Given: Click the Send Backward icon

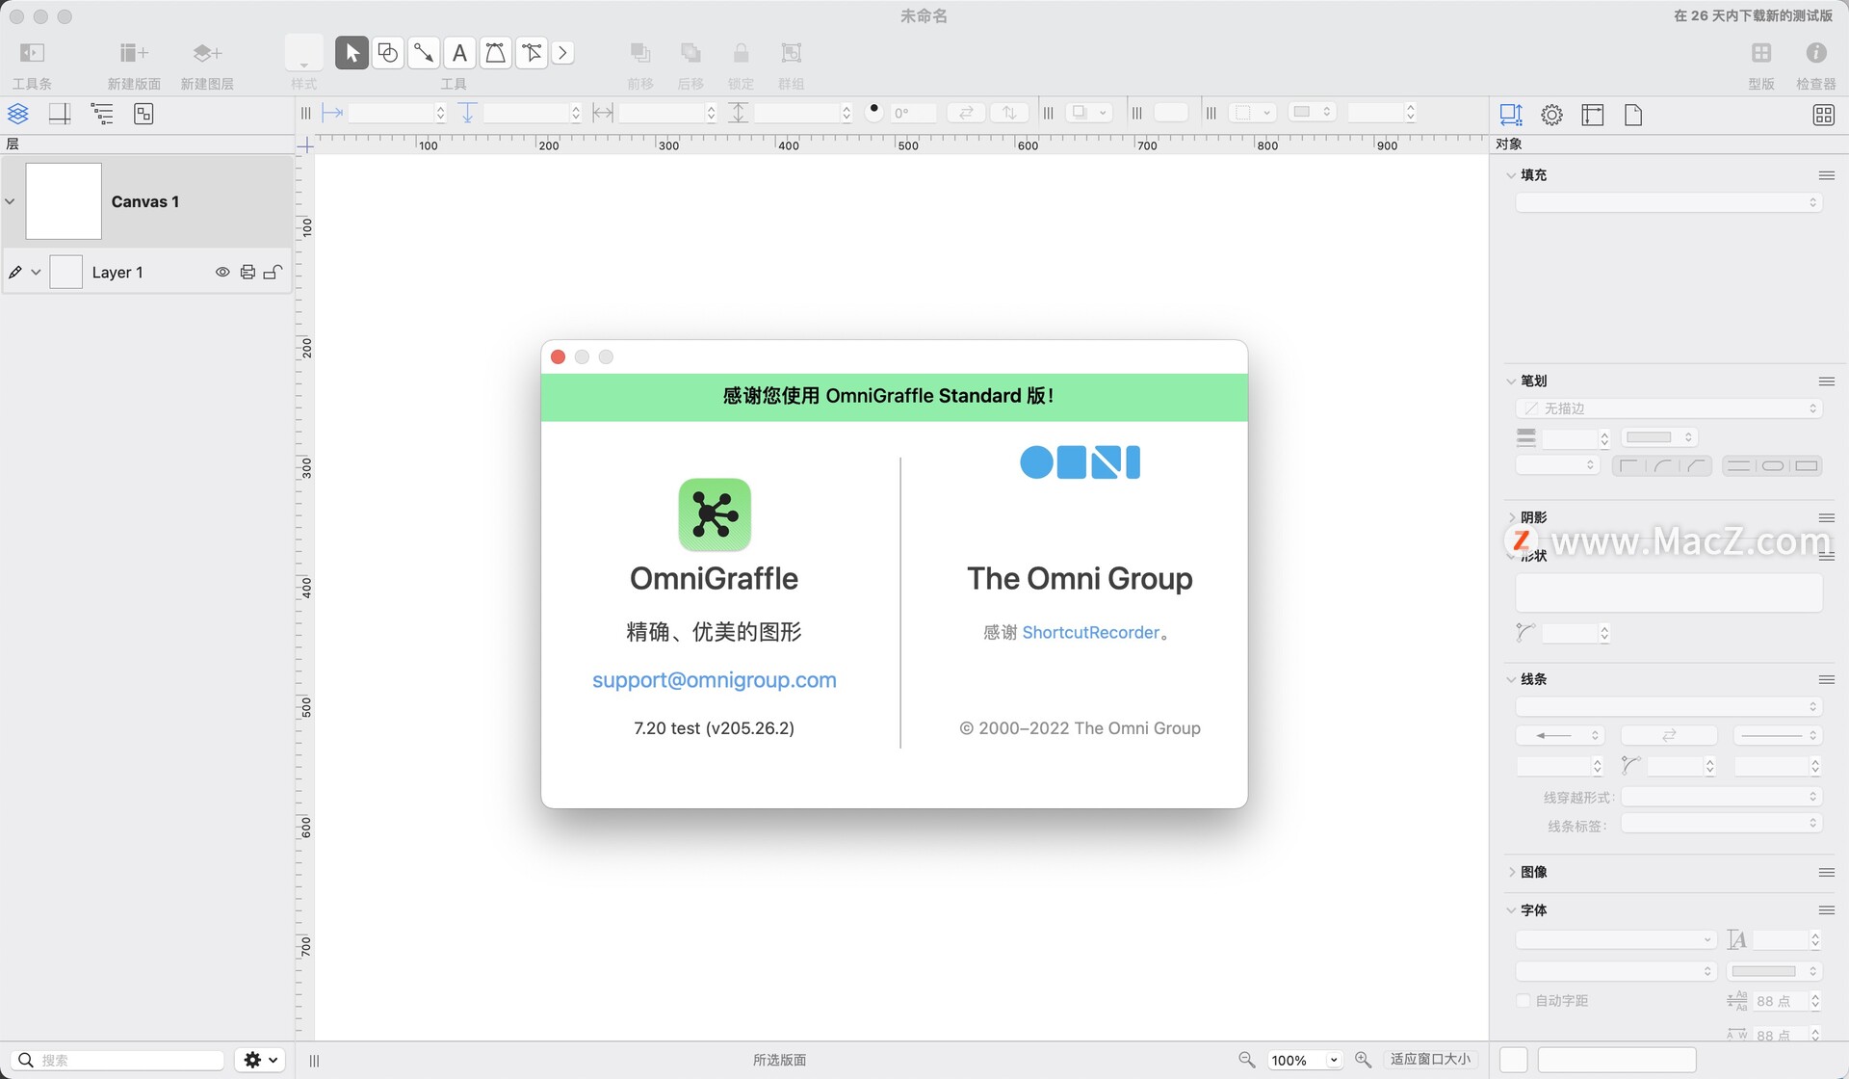Looking at the screenshot, I should click(690, 53).
